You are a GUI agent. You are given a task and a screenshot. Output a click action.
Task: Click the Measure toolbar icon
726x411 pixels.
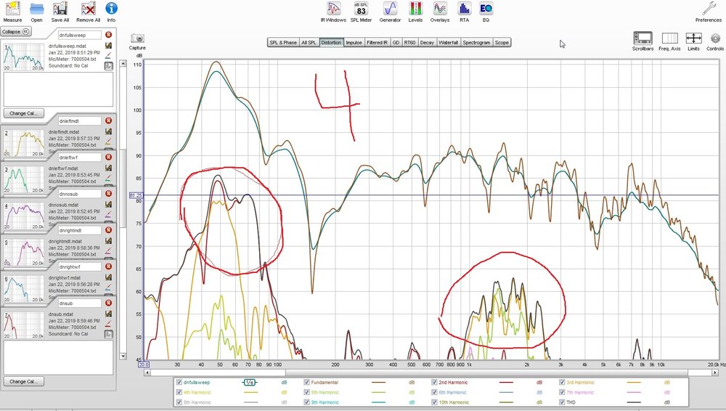[12, 12]
